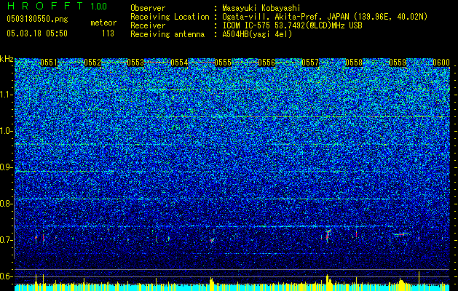Click the horizontal echo streak near 0559
Image resolution: width=458 pixels, height=291 pixels.
pos(400,234)
